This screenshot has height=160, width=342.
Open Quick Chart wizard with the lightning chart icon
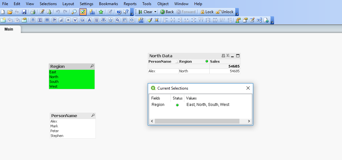point(92,12)
